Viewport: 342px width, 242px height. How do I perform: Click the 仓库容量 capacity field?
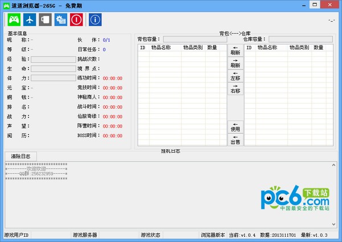click(300, 39)
